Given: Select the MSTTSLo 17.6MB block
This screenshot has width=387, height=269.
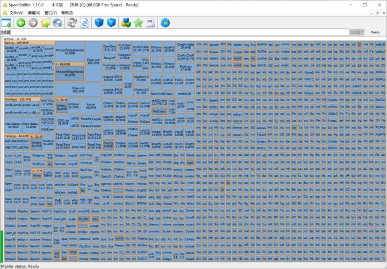Looking at the screenshot, I should [x=47, y=103].
